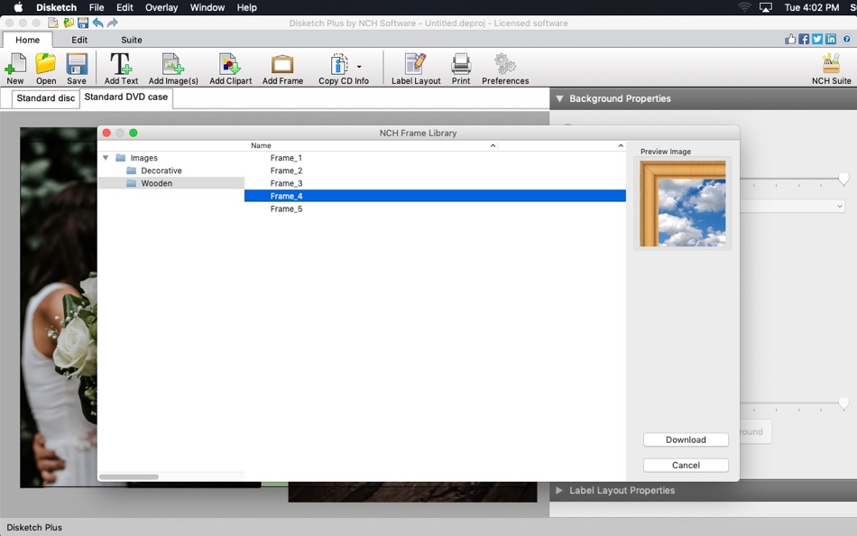Click the thumbs up like icon

pyautogui.click(x=790, y=39)
